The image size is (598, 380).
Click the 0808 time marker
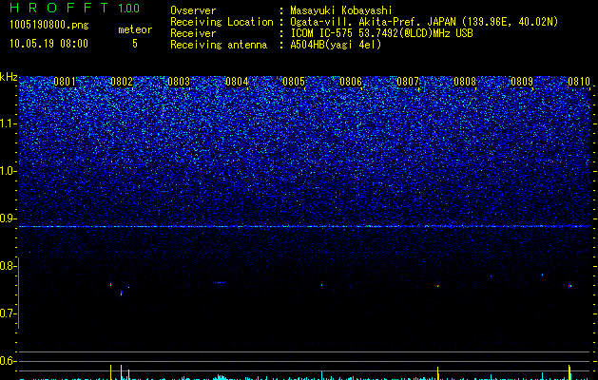[465, 82]
